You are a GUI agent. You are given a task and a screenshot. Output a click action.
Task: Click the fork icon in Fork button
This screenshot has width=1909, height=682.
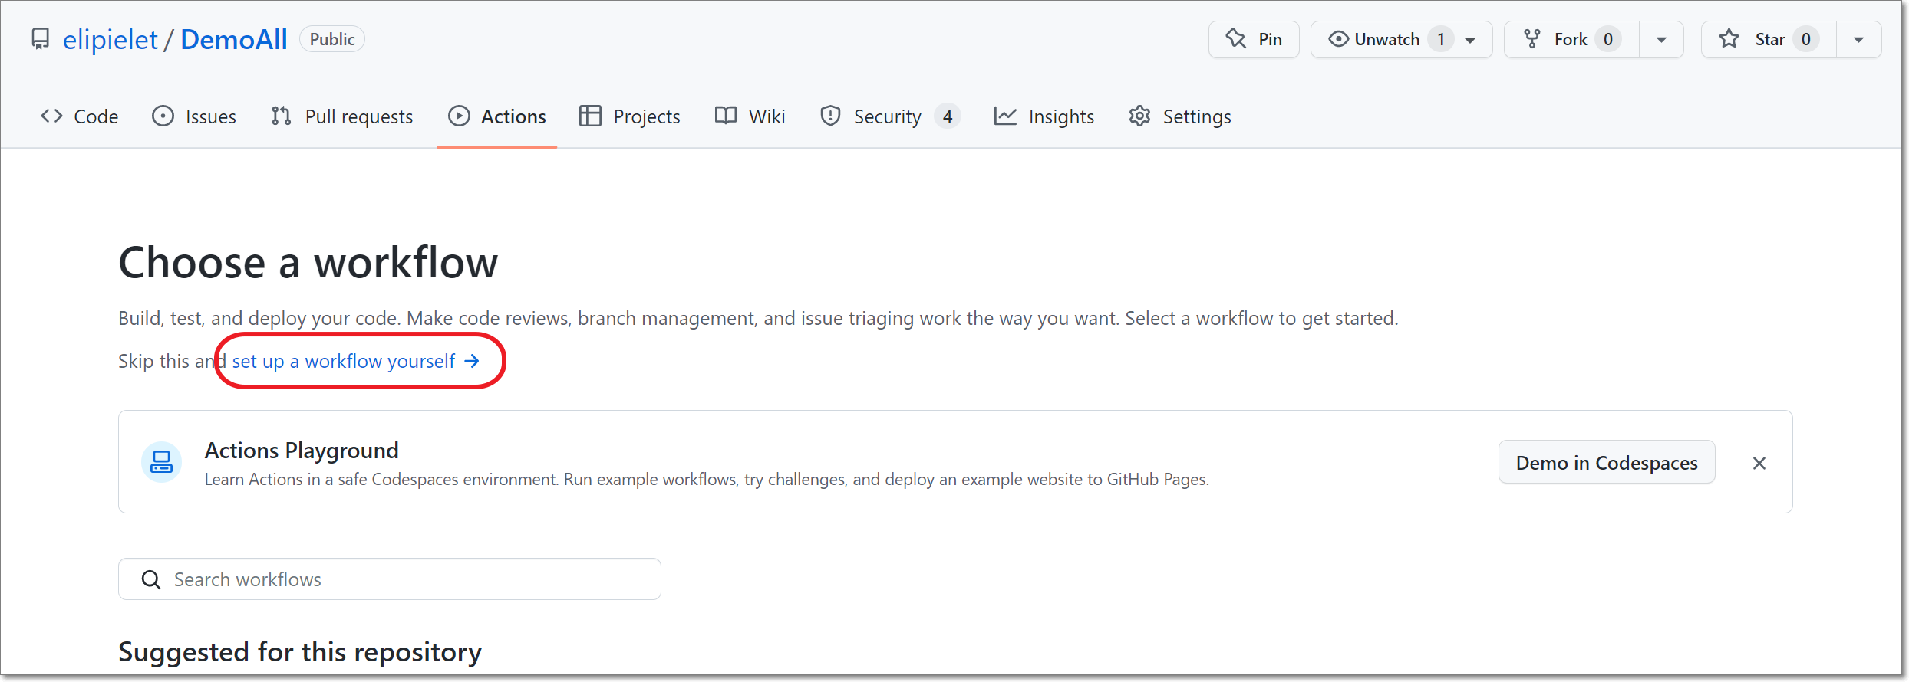[x=1532, y=39]
